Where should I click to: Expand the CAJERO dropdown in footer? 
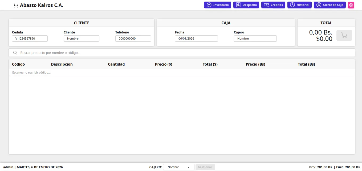coord(179,167)
